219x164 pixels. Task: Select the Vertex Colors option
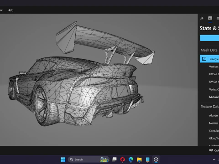coord(214,89)
